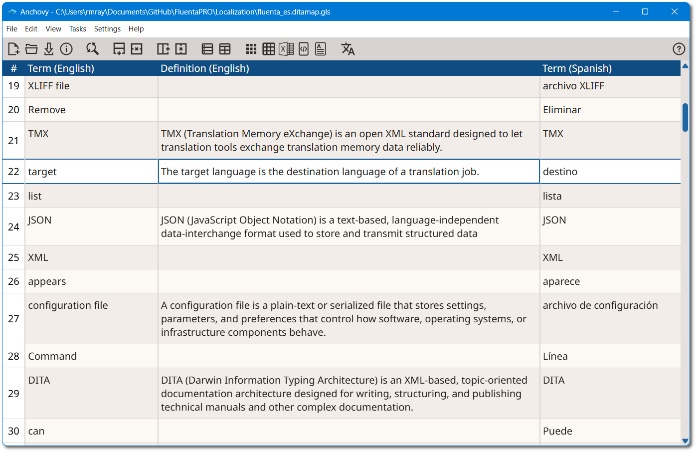The height and width of the screenshot is (452, 696).
Task: Select the 'Remove' term cell
Action: pos(92,110)
